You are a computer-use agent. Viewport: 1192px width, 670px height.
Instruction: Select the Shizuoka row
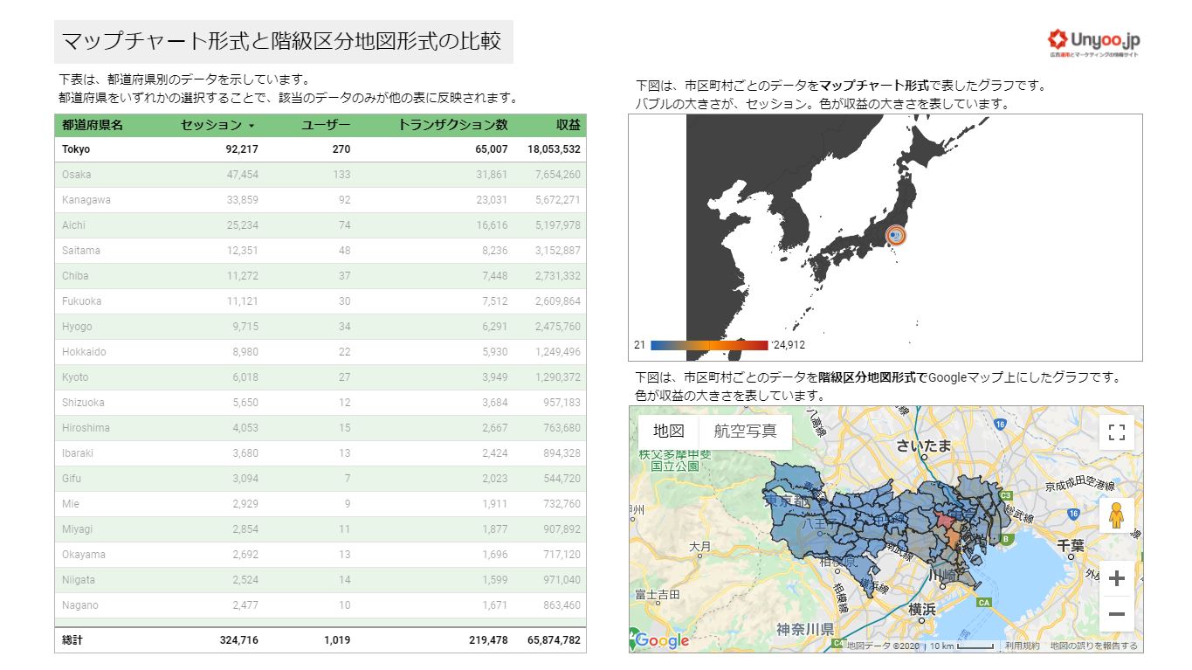(320, 403)
